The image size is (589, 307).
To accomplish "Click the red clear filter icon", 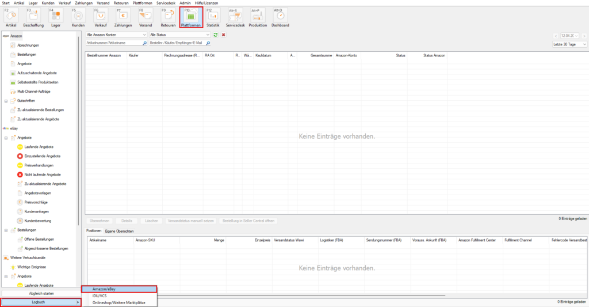I will click(x=223, y=35).
